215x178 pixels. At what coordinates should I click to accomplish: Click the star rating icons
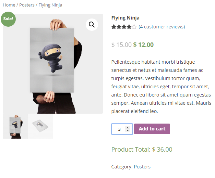coord(124,27)
